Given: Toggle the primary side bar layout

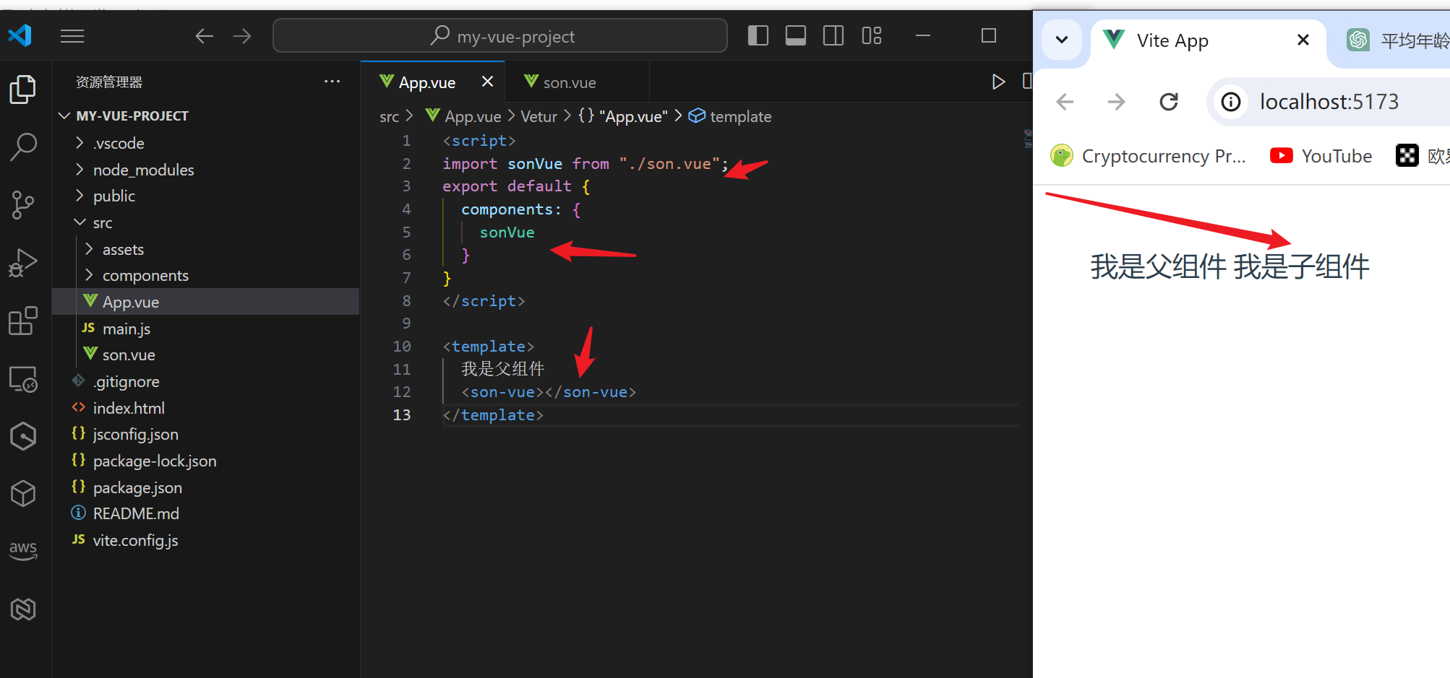Looking at the screenshot, I should pyautogui.click(x=758, y=35).
